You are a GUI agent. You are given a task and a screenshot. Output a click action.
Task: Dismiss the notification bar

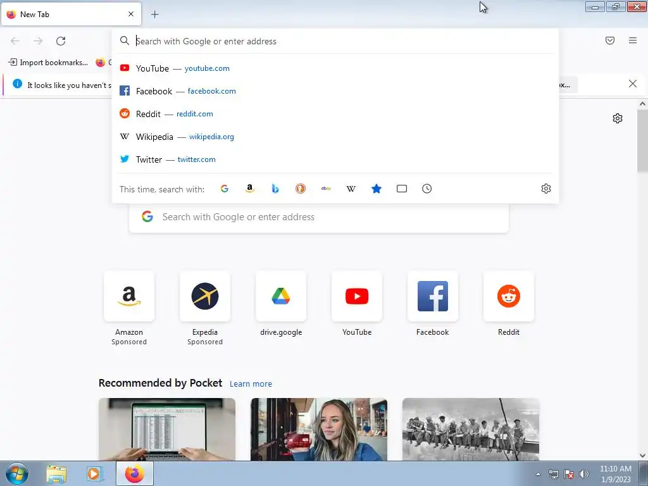(x=632, y=84)
